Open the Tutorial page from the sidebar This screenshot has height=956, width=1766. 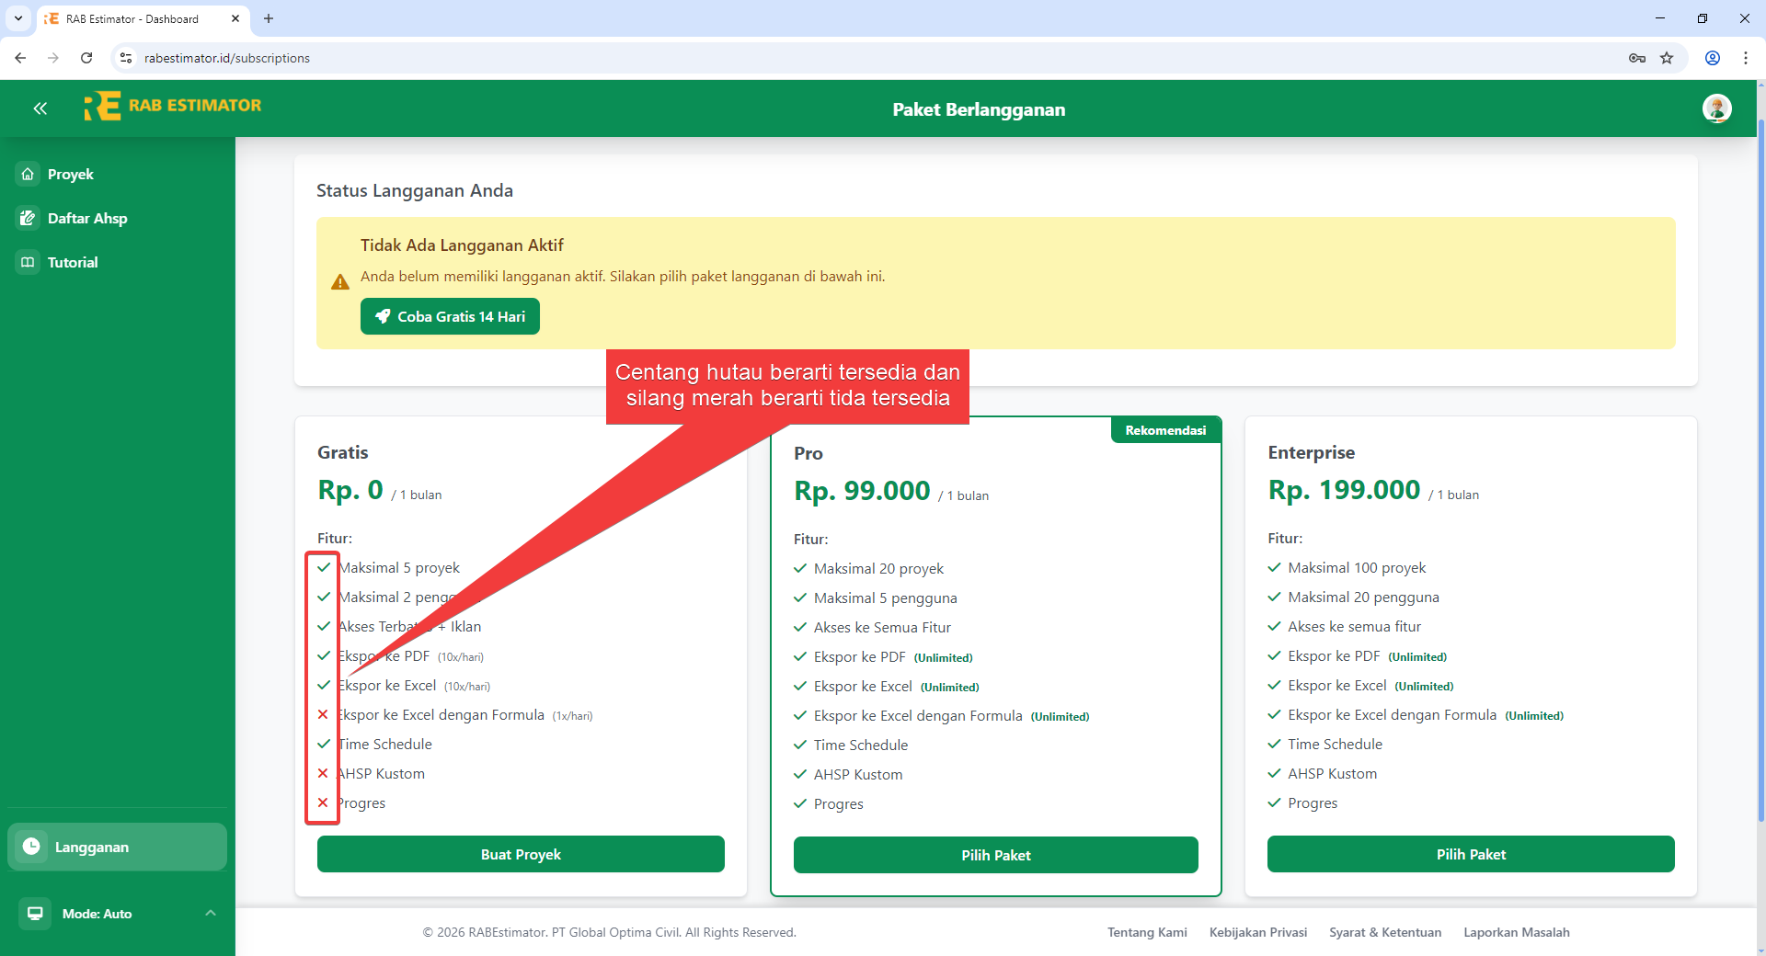coord(72,262)
